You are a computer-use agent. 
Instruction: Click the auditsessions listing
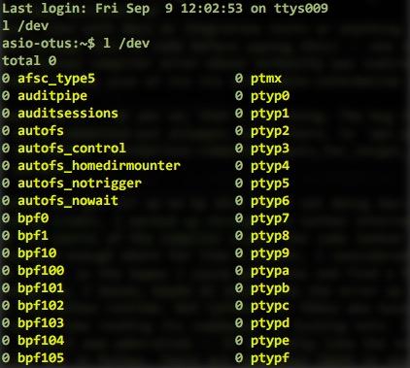tap(68, 114)
